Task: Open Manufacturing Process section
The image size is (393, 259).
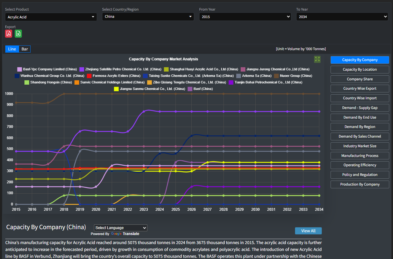Action: pos(360,156)
